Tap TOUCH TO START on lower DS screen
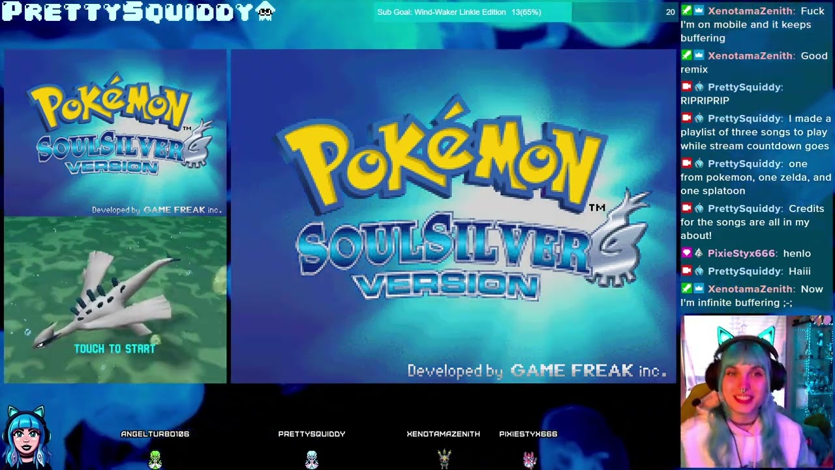The width and height of the screenshot is (835, 470). 115,349
